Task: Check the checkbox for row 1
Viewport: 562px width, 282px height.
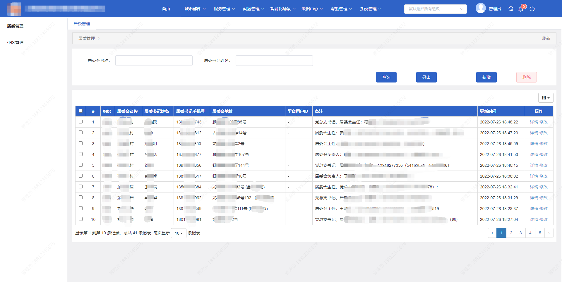Action: click(80, 122)
